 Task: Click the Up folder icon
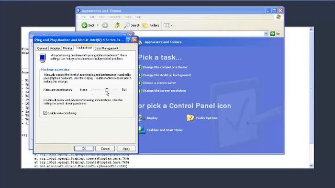pos(117,26)
